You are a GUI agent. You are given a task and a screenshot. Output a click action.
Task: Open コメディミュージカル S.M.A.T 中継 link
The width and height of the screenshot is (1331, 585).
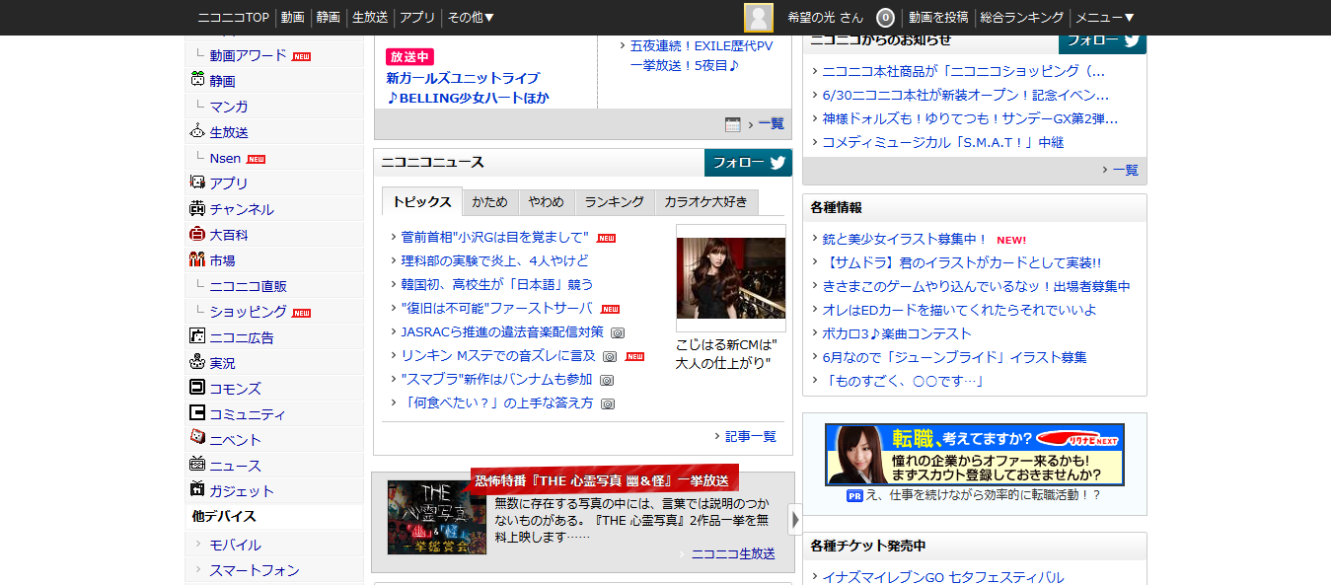pos(943,142)
